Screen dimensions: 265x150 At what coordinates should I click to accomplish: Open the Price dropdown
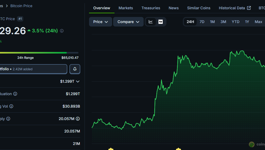point(100,22)
